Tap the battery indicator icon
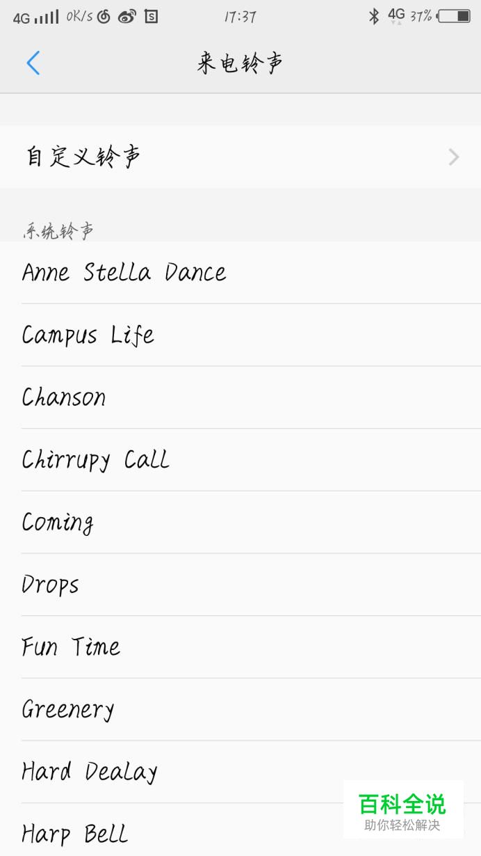 (454, 16)
